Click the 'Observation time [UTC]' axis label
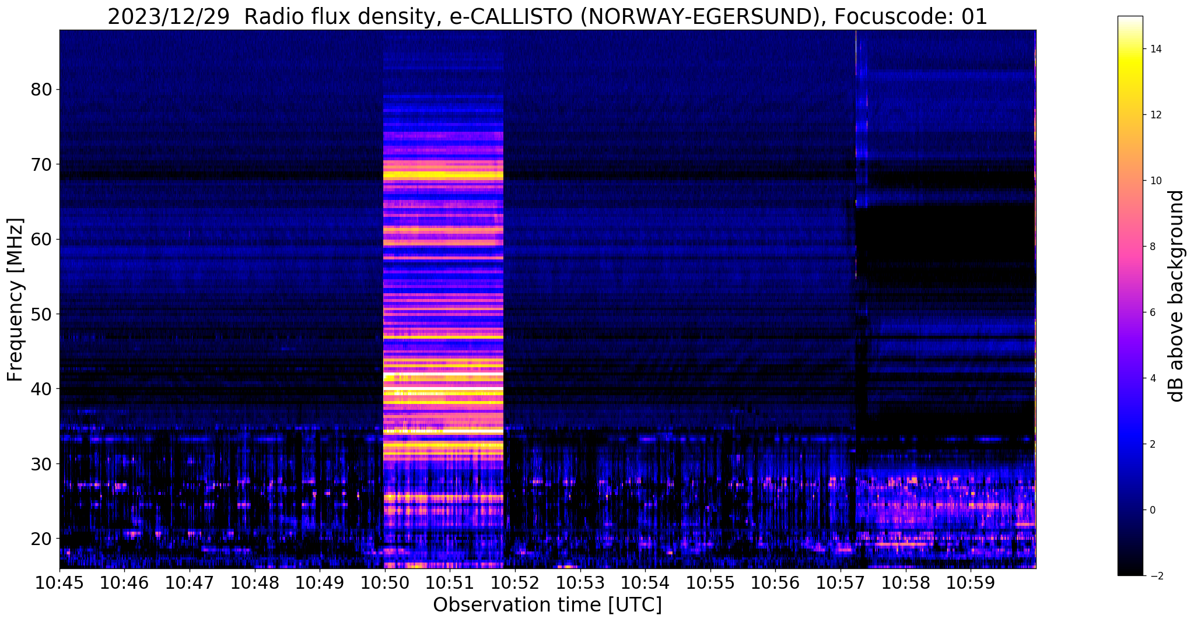Viewport: 1194px width, 622px height. pyautogui.click(x=547, y=605)
